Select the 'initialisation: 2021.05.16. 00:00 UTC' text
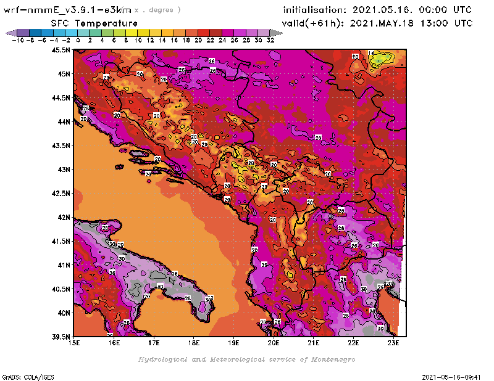The height and width of the screenshot is (381, 494). pos(377,10)
